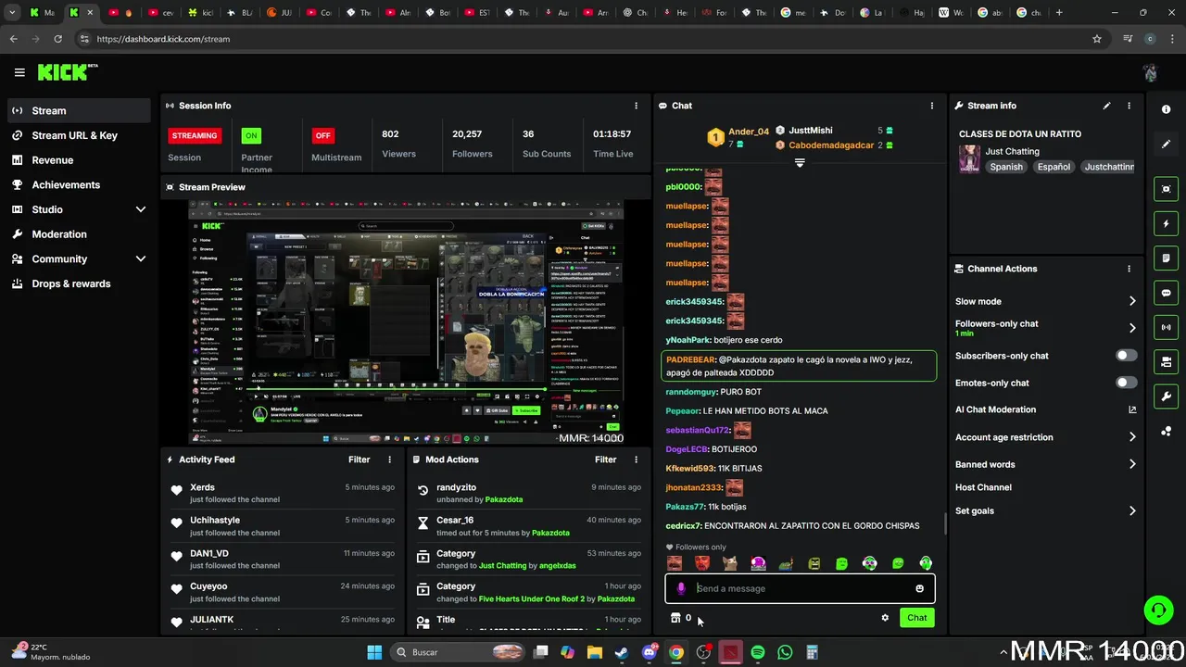Open the Mod Actions Filter dropdown
Screen dimensions: 1186x667
click(605, 459)
